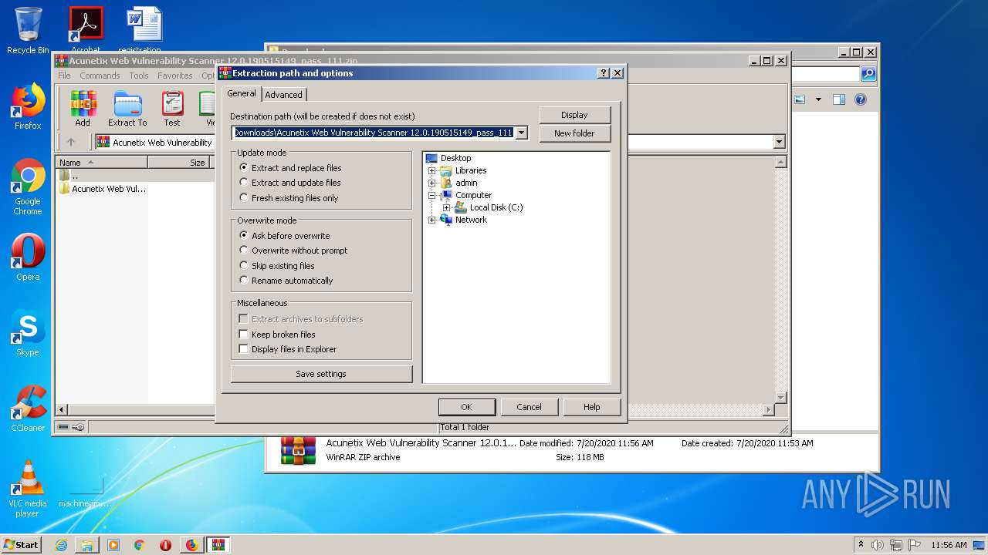This screenshot has height=555, width=988.
Task: Open the destination path dropdown arrow
Action: [521, 133]
